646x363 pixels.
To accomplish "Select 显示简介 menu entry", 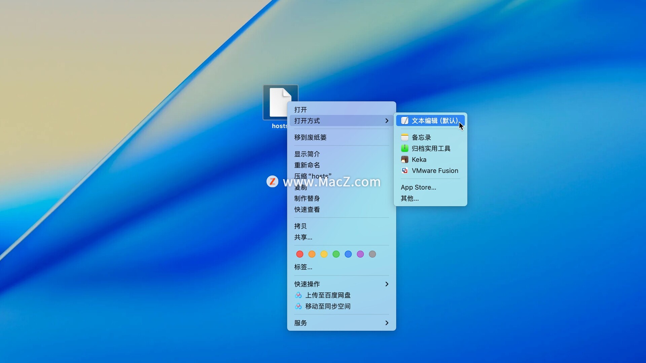I will tap(307, 154).
